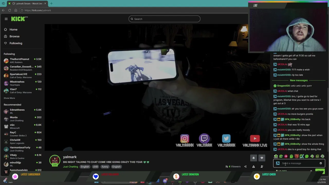329x185 pixels.
Task: Click the first English tag
Action: coord(85,167)
